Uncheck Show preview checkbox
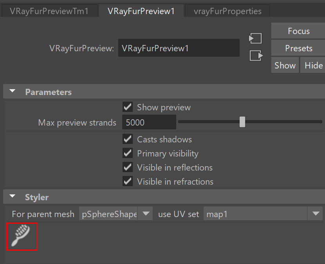 coord(128,107)
